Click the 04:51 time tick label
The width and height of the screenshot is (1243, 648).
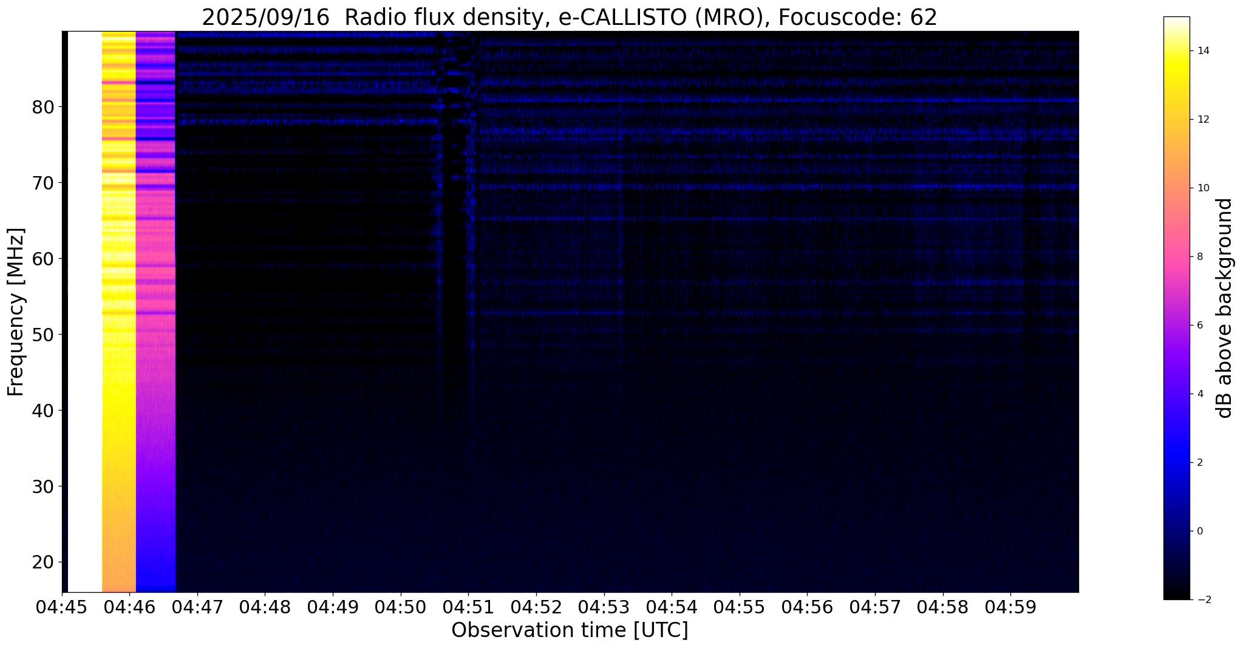point(468,607)
